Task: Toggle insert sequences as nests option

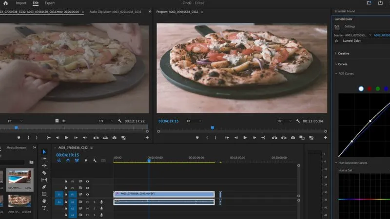Action: click(x=59, y=161)
